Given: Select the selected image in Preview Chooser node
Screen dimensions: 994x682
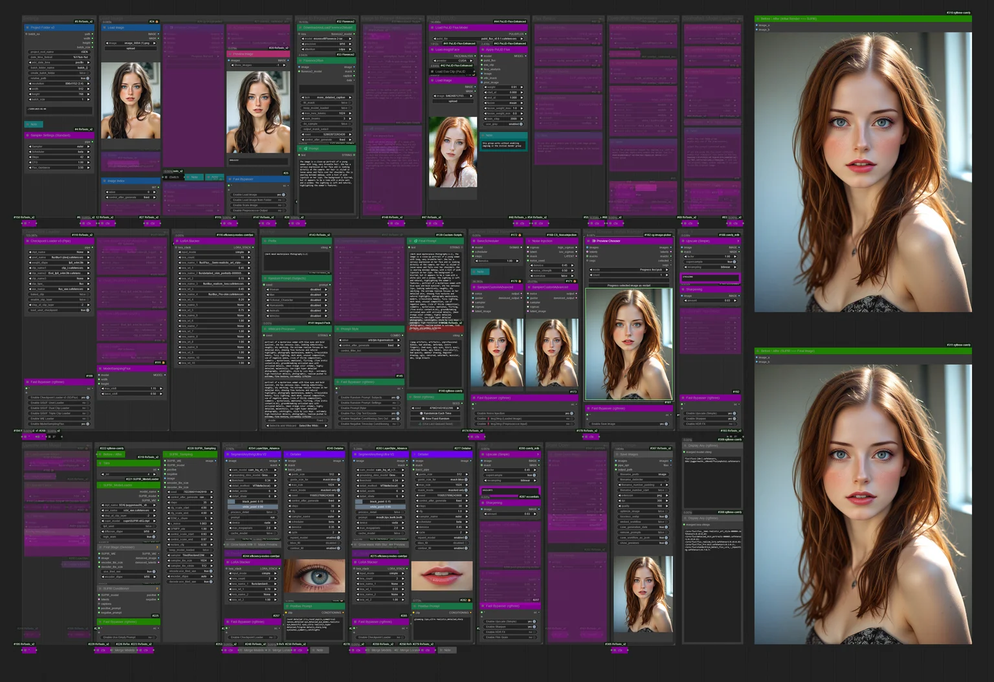Looking at the screenshot, I should tap(628, 344).
